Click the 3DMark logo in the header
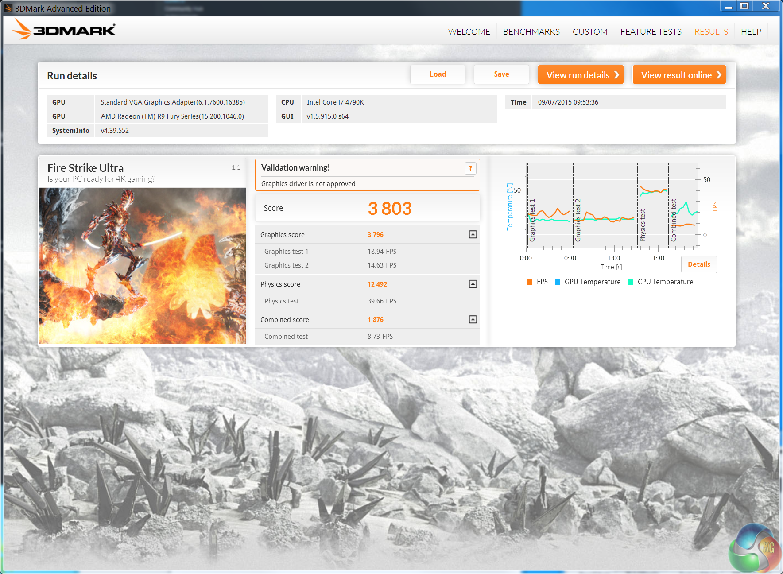783x574 pixels. click(64, 30)
